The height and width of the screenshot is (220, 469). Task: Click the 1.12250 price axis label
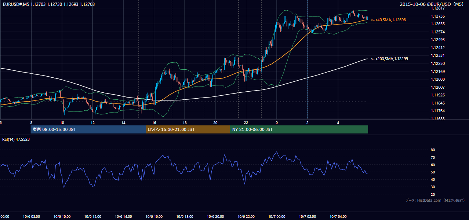(438, 63)
